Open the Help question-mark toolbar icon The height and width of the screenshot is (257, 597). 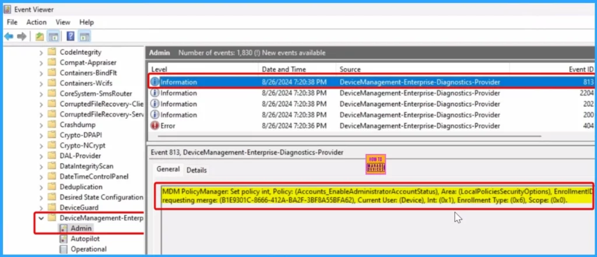71,37
